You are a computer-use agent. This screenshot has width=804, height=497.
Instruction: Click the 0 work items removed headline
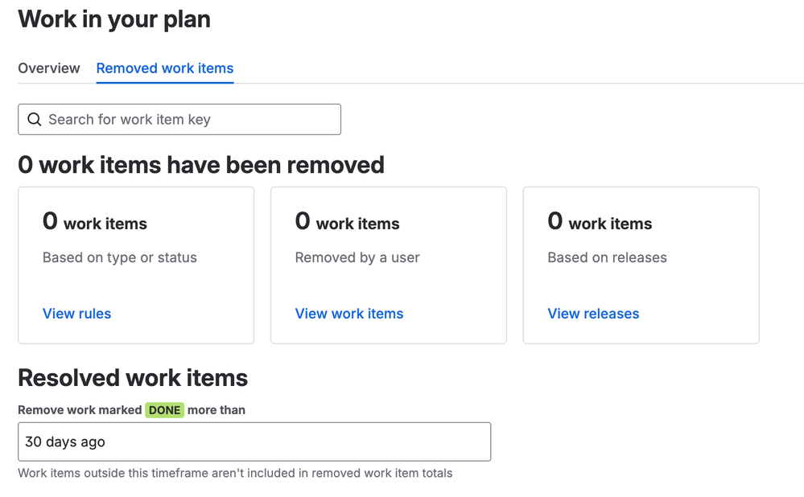[x=200, y=165]
